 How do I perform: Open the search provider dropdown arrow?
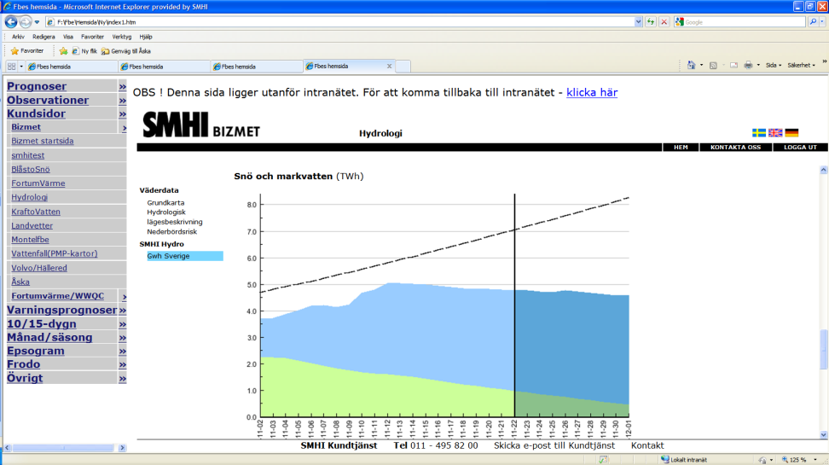click(822, 21)
